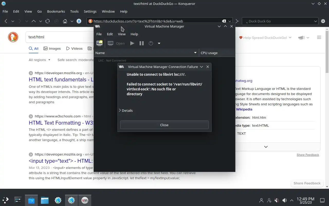Click the system settings sliders taskbar icon
Image resolution: width=329 pixels, height=206 pixels.
[x=18, y=200]
